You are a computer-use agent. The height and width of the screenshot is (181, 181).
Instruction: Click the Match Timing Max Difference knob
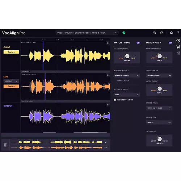click(x=127, y=56)
